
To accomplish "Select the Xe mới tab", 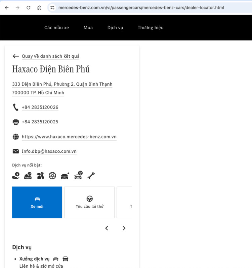I will [37, 202].
